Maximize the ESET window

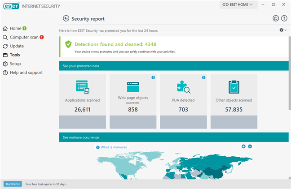coord(273,4)
